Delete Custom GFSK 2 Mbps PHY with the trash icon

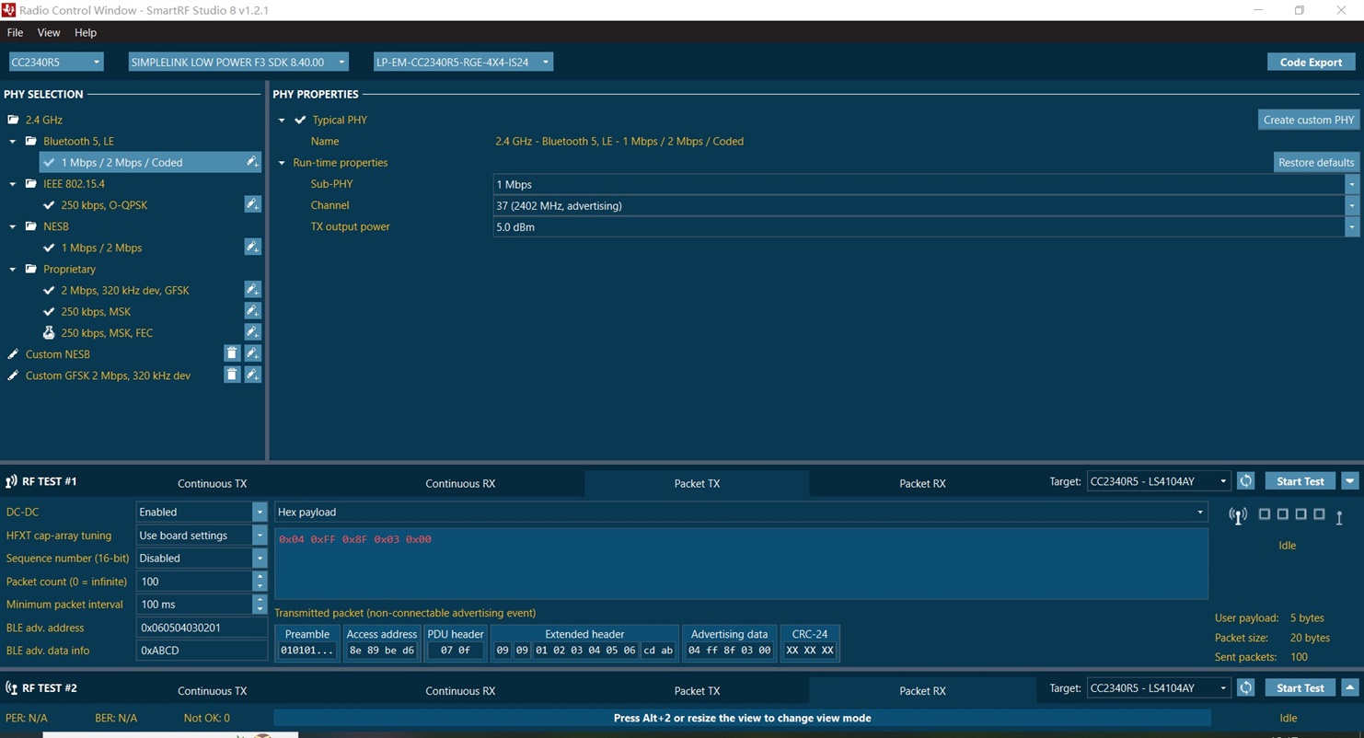232,375
